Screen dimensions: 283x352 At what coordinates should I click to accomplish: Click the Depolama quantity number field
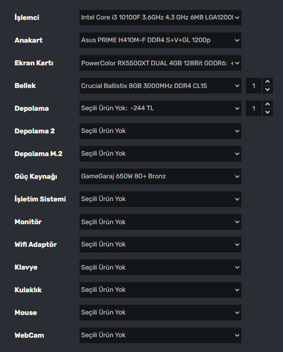253,108
